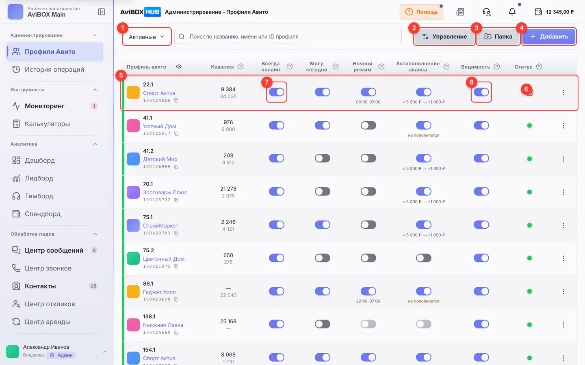Click the green color square of Цветочный Дом
Viewport: 585px width, 365px height.
click(133, 258)
